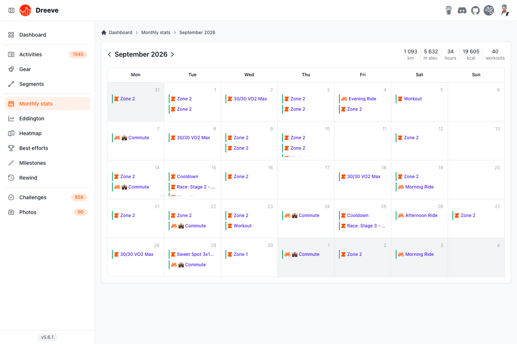Open Dashboard in the sidebar
The width and height of the screenshot is (517, 344).
click(47, 35)
